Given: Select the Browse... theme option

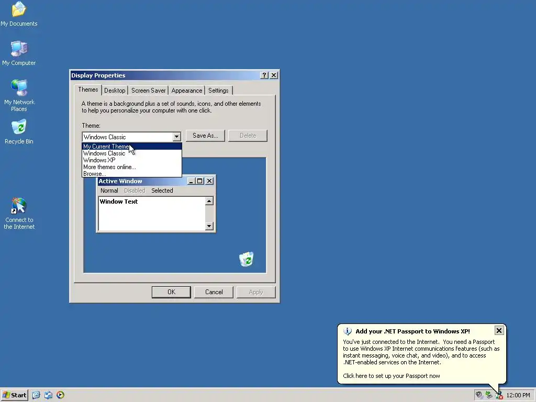Looking at the screenshot, I should (x=131, y=174).
